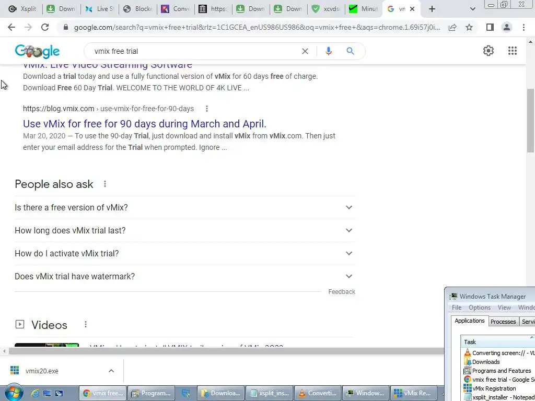The height and width of the screenshot is (401, 535).
Task: Open downloaded vmix20.exe file
Action: click(x=42, y=371)
